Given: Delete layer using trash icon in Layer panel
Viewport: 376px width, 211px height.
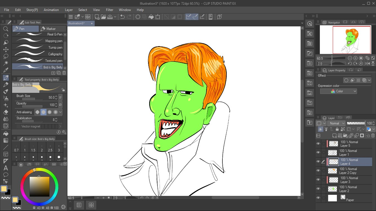Looking at the screenshot, I should 373,135.
